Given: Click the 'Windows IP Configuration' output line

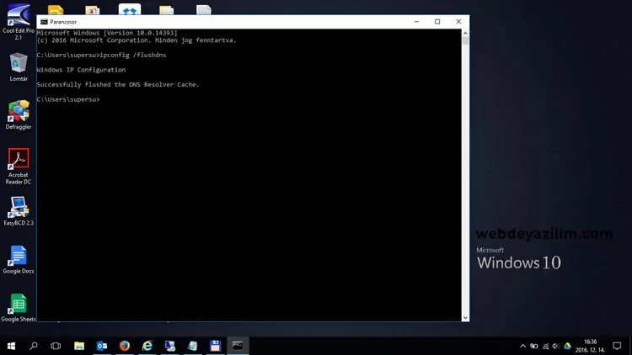Looking at the screenshot, I should coord(81,70).
